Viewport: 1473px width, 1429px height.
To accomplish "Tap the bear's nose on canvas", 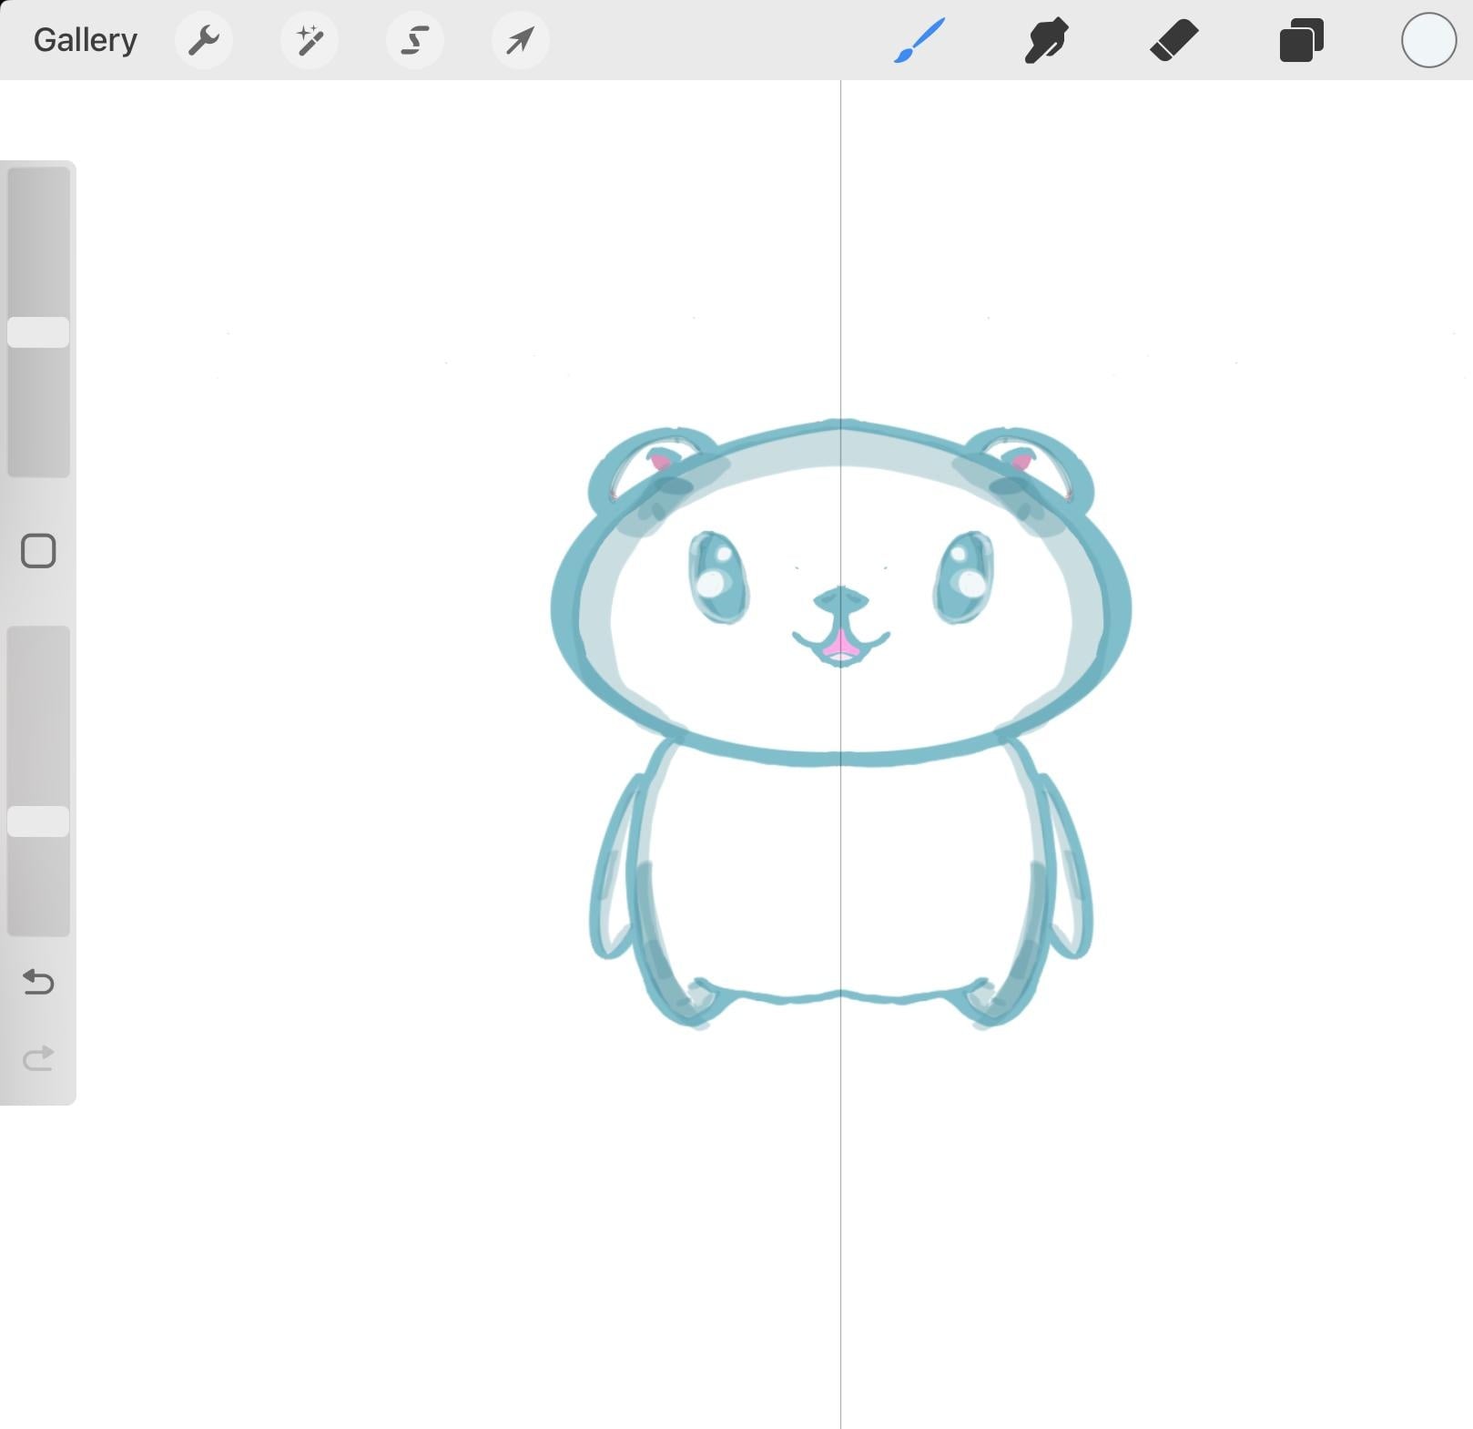I will 840,600.
